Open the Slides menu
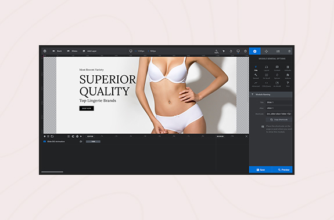Image resolution: width=334 pixels, height=220 pixels. (x=72, y=51)
